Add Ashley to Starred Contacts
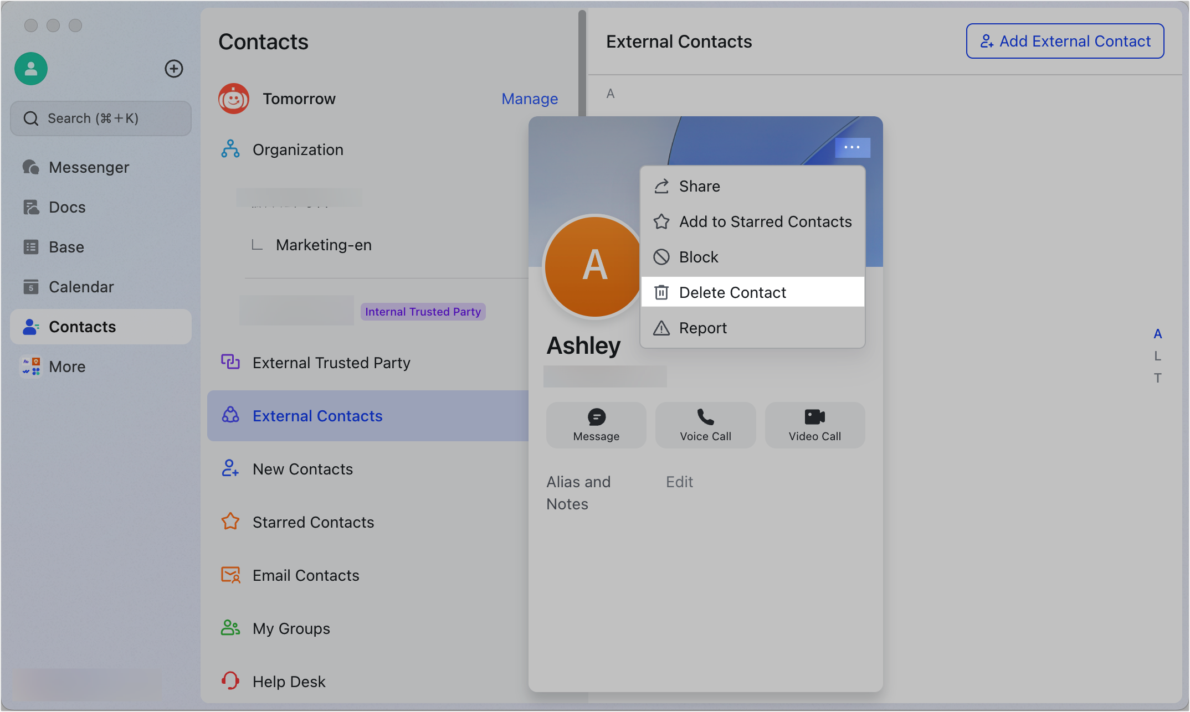 pos(765,221)
